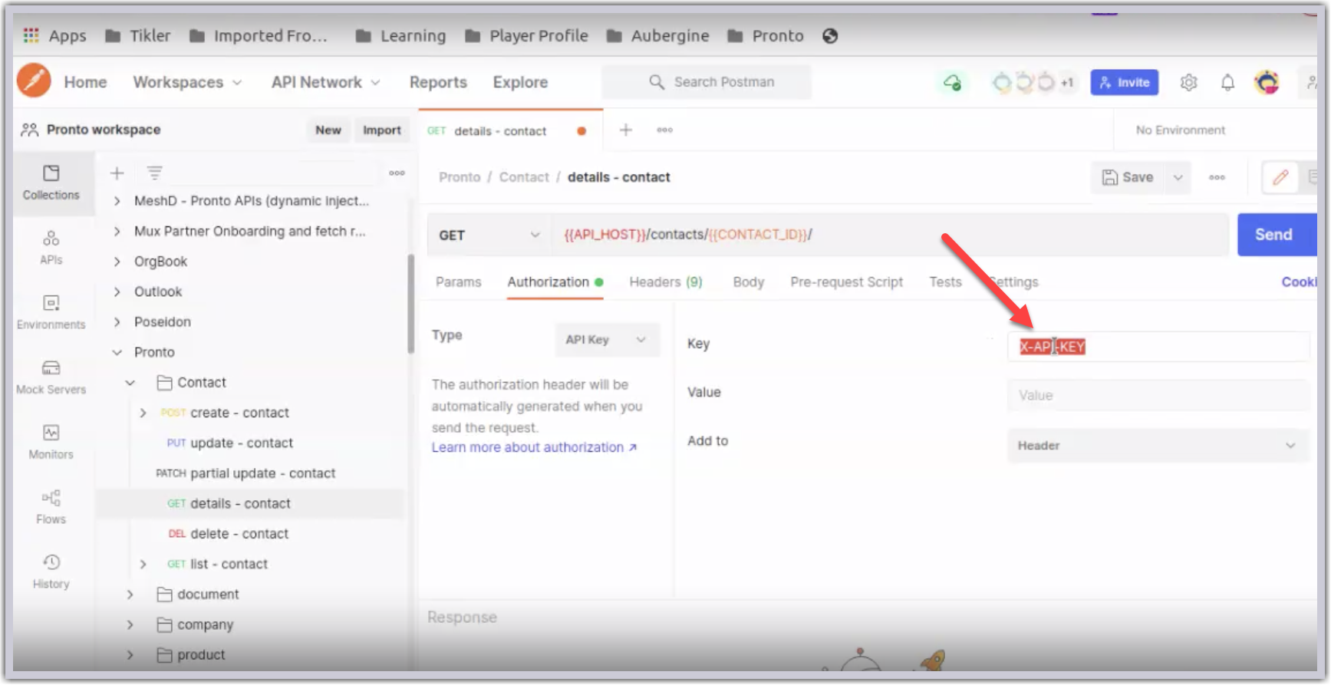This screenshot has height=685, width=1331.
Task: Open Flows in the sidebar
Action: click(x=51, y=507)
